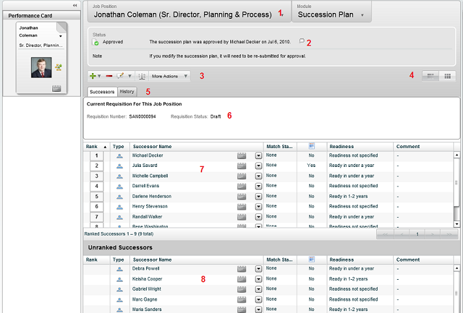Click the person type icon for Debra Powell
This screenshot has height=313, width=463.
point(119,269)
